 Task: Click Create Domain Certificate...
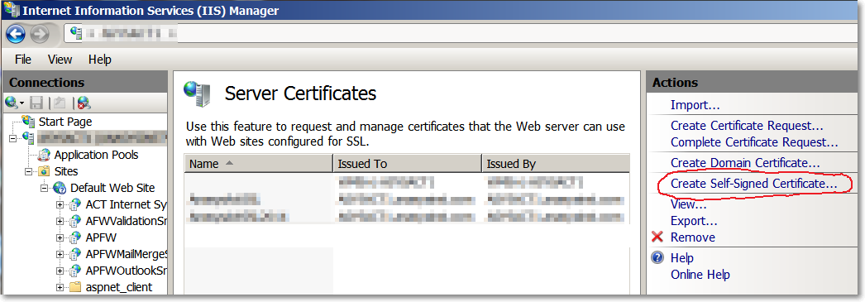[745, 164]
